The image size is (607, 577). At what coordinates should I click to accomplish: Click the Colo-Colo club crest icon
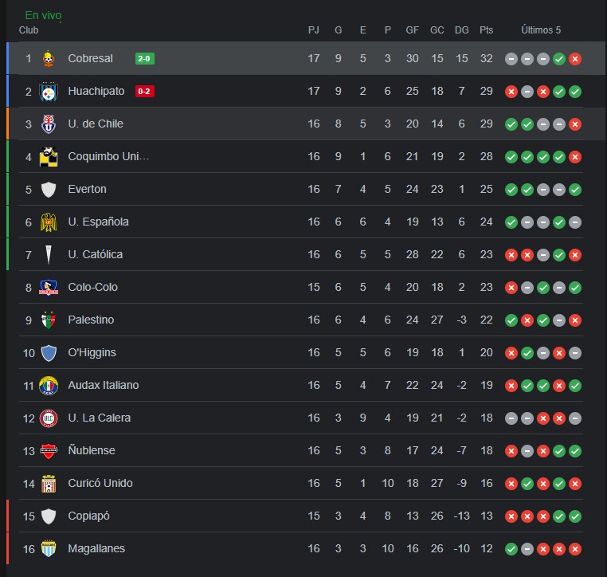[x=49, y=288]
